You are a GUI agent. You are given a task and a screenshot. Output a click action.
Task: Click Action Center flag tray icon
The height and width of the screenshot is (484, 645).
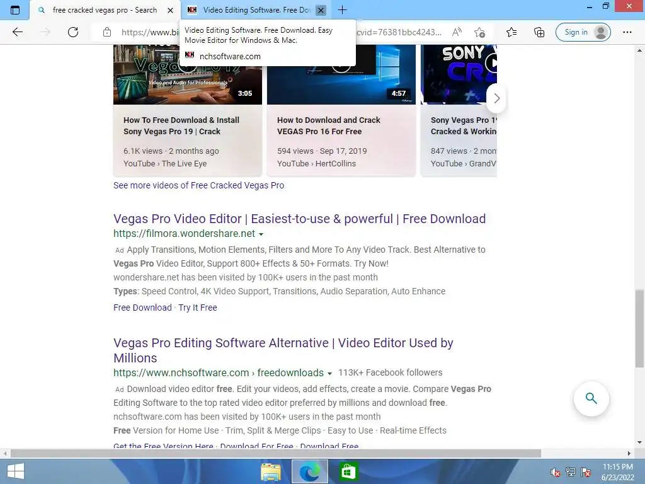(x=585, y=472)
